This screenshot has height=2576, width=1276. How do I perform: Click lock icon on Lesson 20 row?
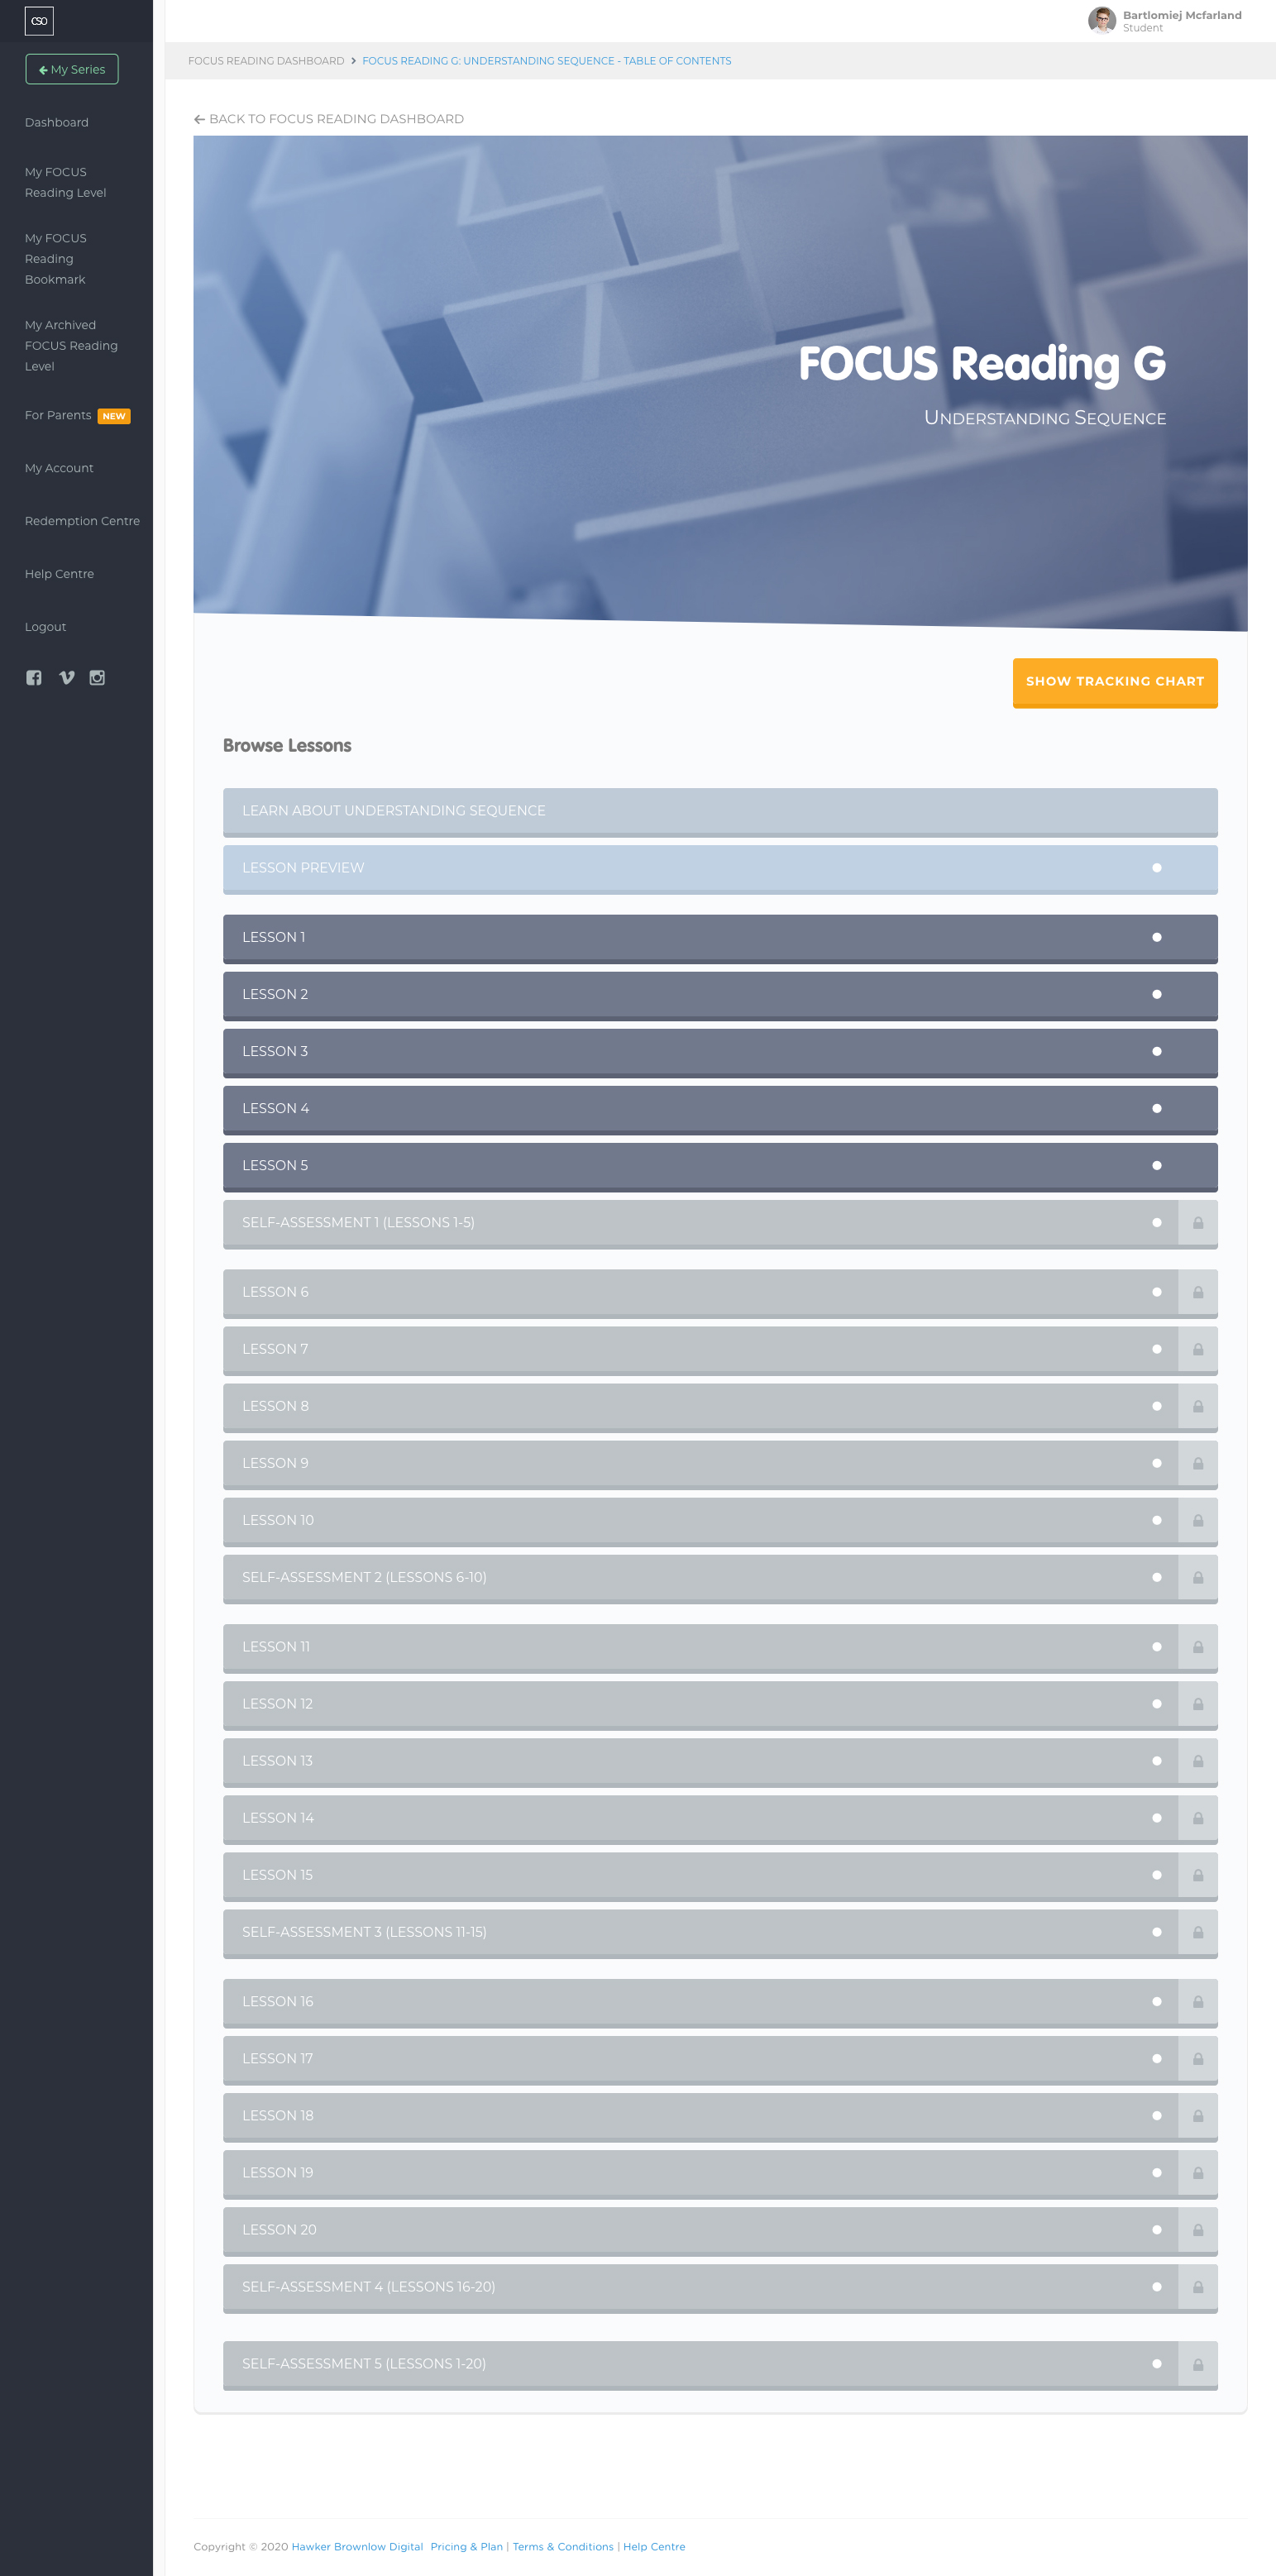point(1197,2230)
